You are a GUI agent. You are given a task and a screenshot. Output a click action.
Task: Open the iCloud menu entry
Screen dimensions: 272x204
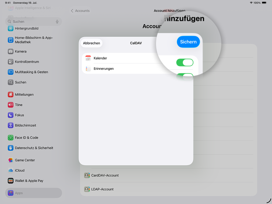click(x=19, y=170)
